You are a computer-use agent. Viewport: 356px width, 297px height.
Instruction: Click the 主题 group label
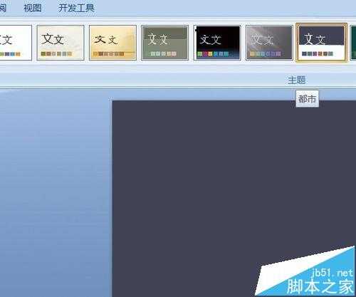(x=297, y=80)
